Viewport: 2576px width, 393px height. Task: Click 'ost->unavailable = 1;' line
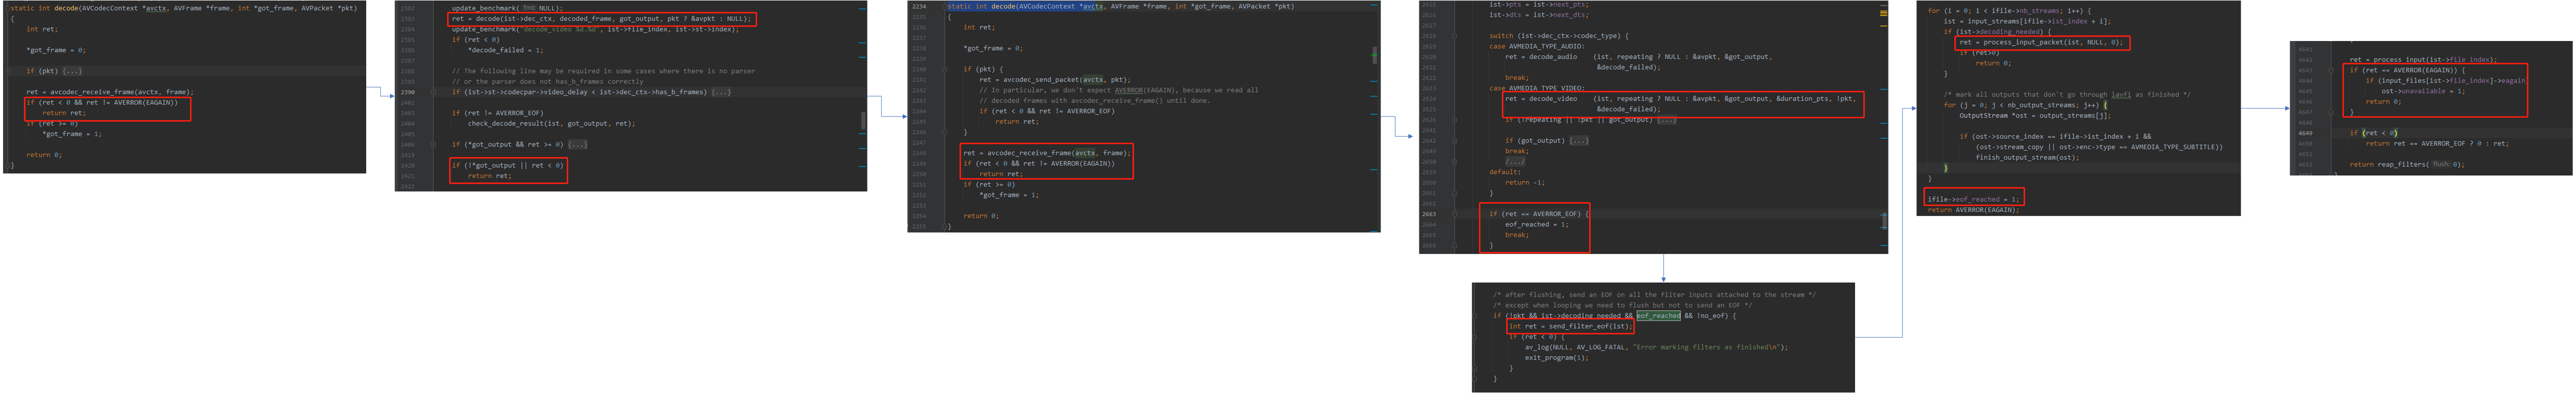2422,91
